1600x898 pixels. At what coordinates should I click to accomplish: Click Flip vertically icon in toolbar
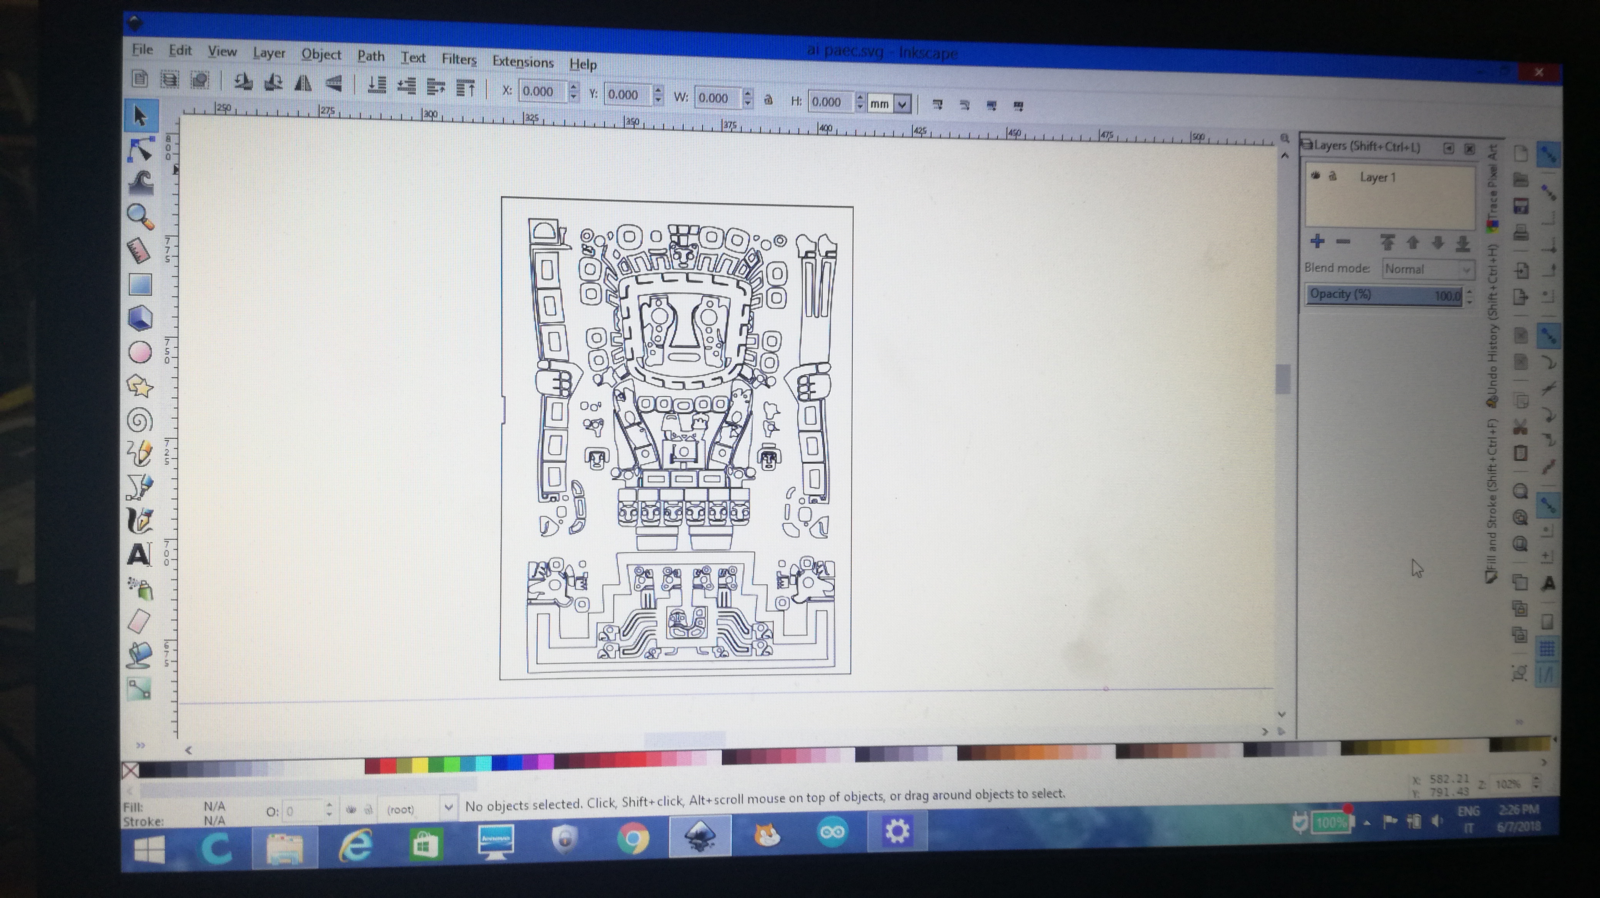point(333,84)
